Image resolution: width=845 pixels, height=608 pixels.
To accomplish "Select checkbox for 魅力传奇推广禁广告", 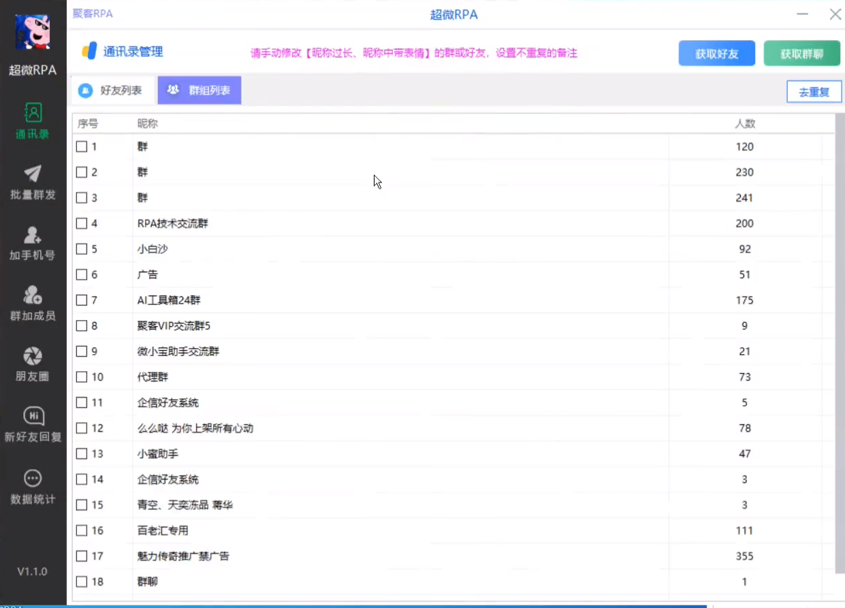I will (x=82, y=556).
